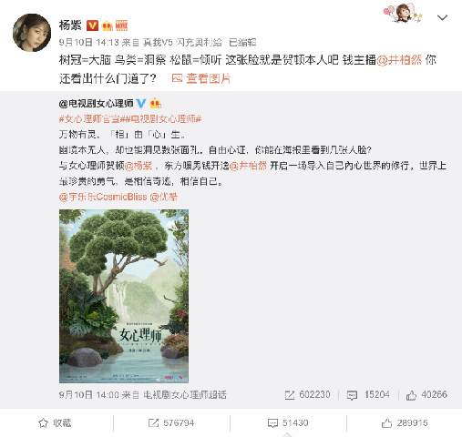
Task: Open hashtag #女心理师官宣#
Action: click(91, 119)
